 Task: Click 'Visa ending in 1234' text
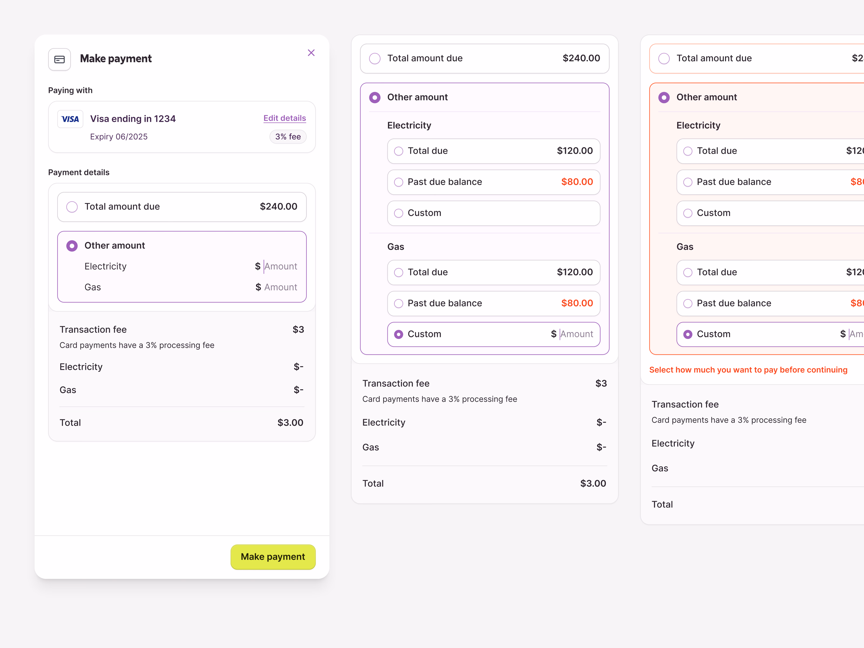pos(133,119)
